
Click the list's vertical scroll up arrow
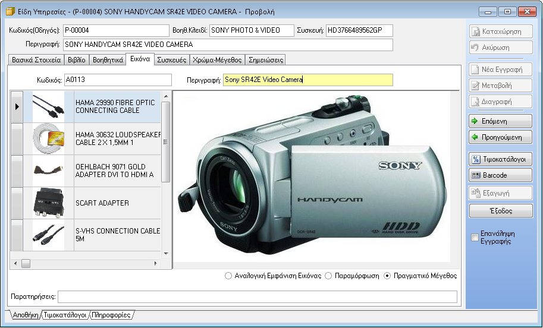tap(166, 96)
